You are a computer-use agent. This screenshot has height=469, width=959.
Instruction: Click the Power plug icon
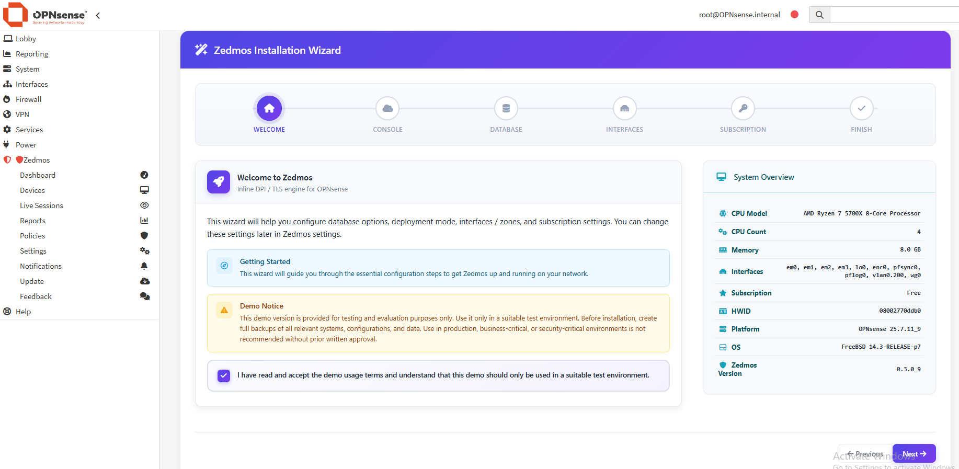coord(6,144)
